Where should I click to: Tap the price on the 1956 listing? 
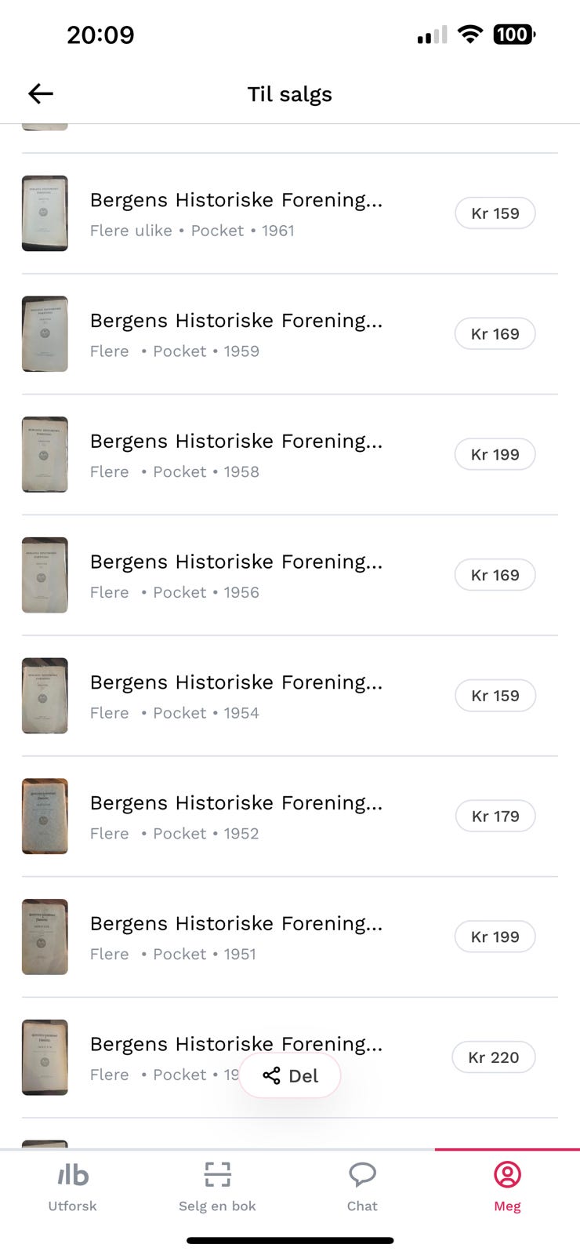click(495, 575)
